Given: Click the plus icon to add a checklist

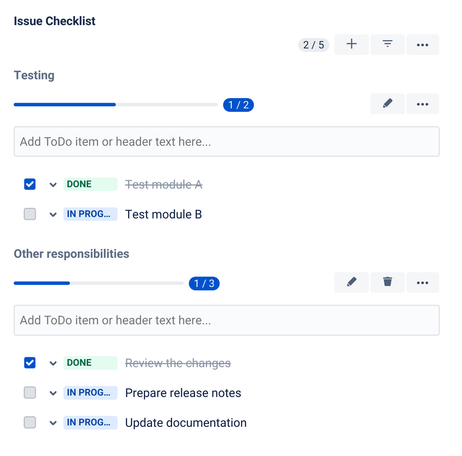Looking at the screenshot, I should 351,44.
